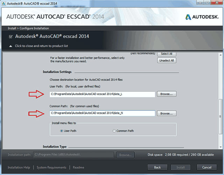Image resolution: width=224 pixels, height=175 pixels.
Task: Click the Browse button beside Installation path
Action: [125, 155]
